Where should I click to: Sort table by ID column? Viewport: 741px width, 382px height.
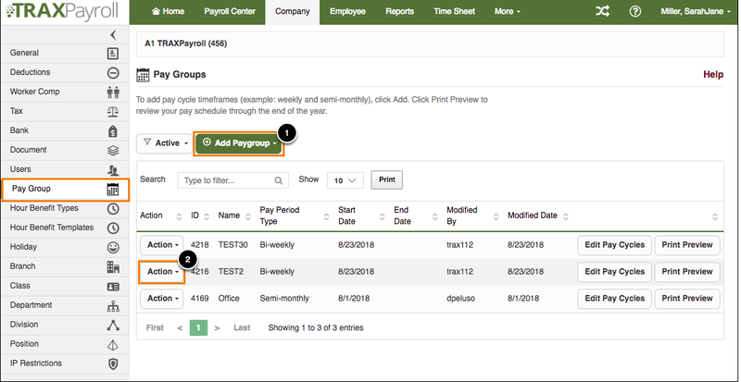pyautogui.click(x=200, y=216)
